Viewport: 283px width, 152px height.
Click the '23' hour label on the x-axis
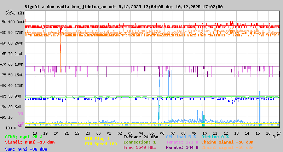point(88,133)
